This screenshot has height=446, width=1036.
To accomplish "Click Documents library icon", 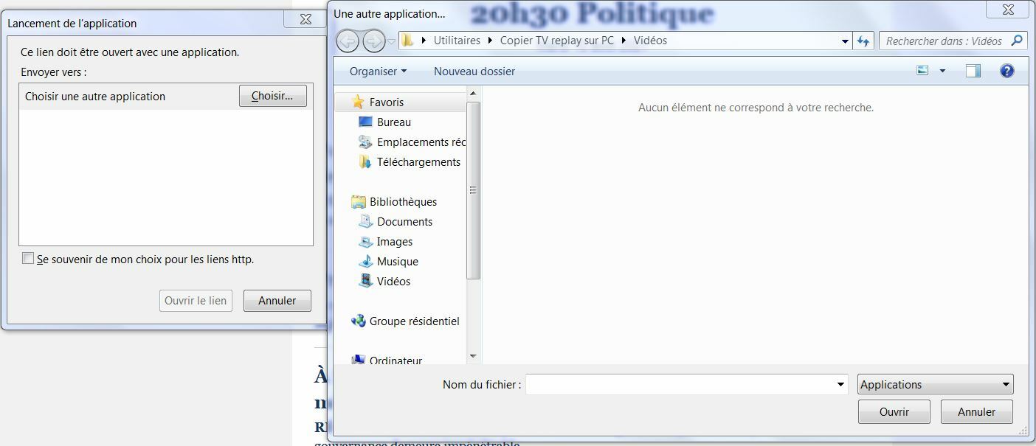I will [365, 221].
